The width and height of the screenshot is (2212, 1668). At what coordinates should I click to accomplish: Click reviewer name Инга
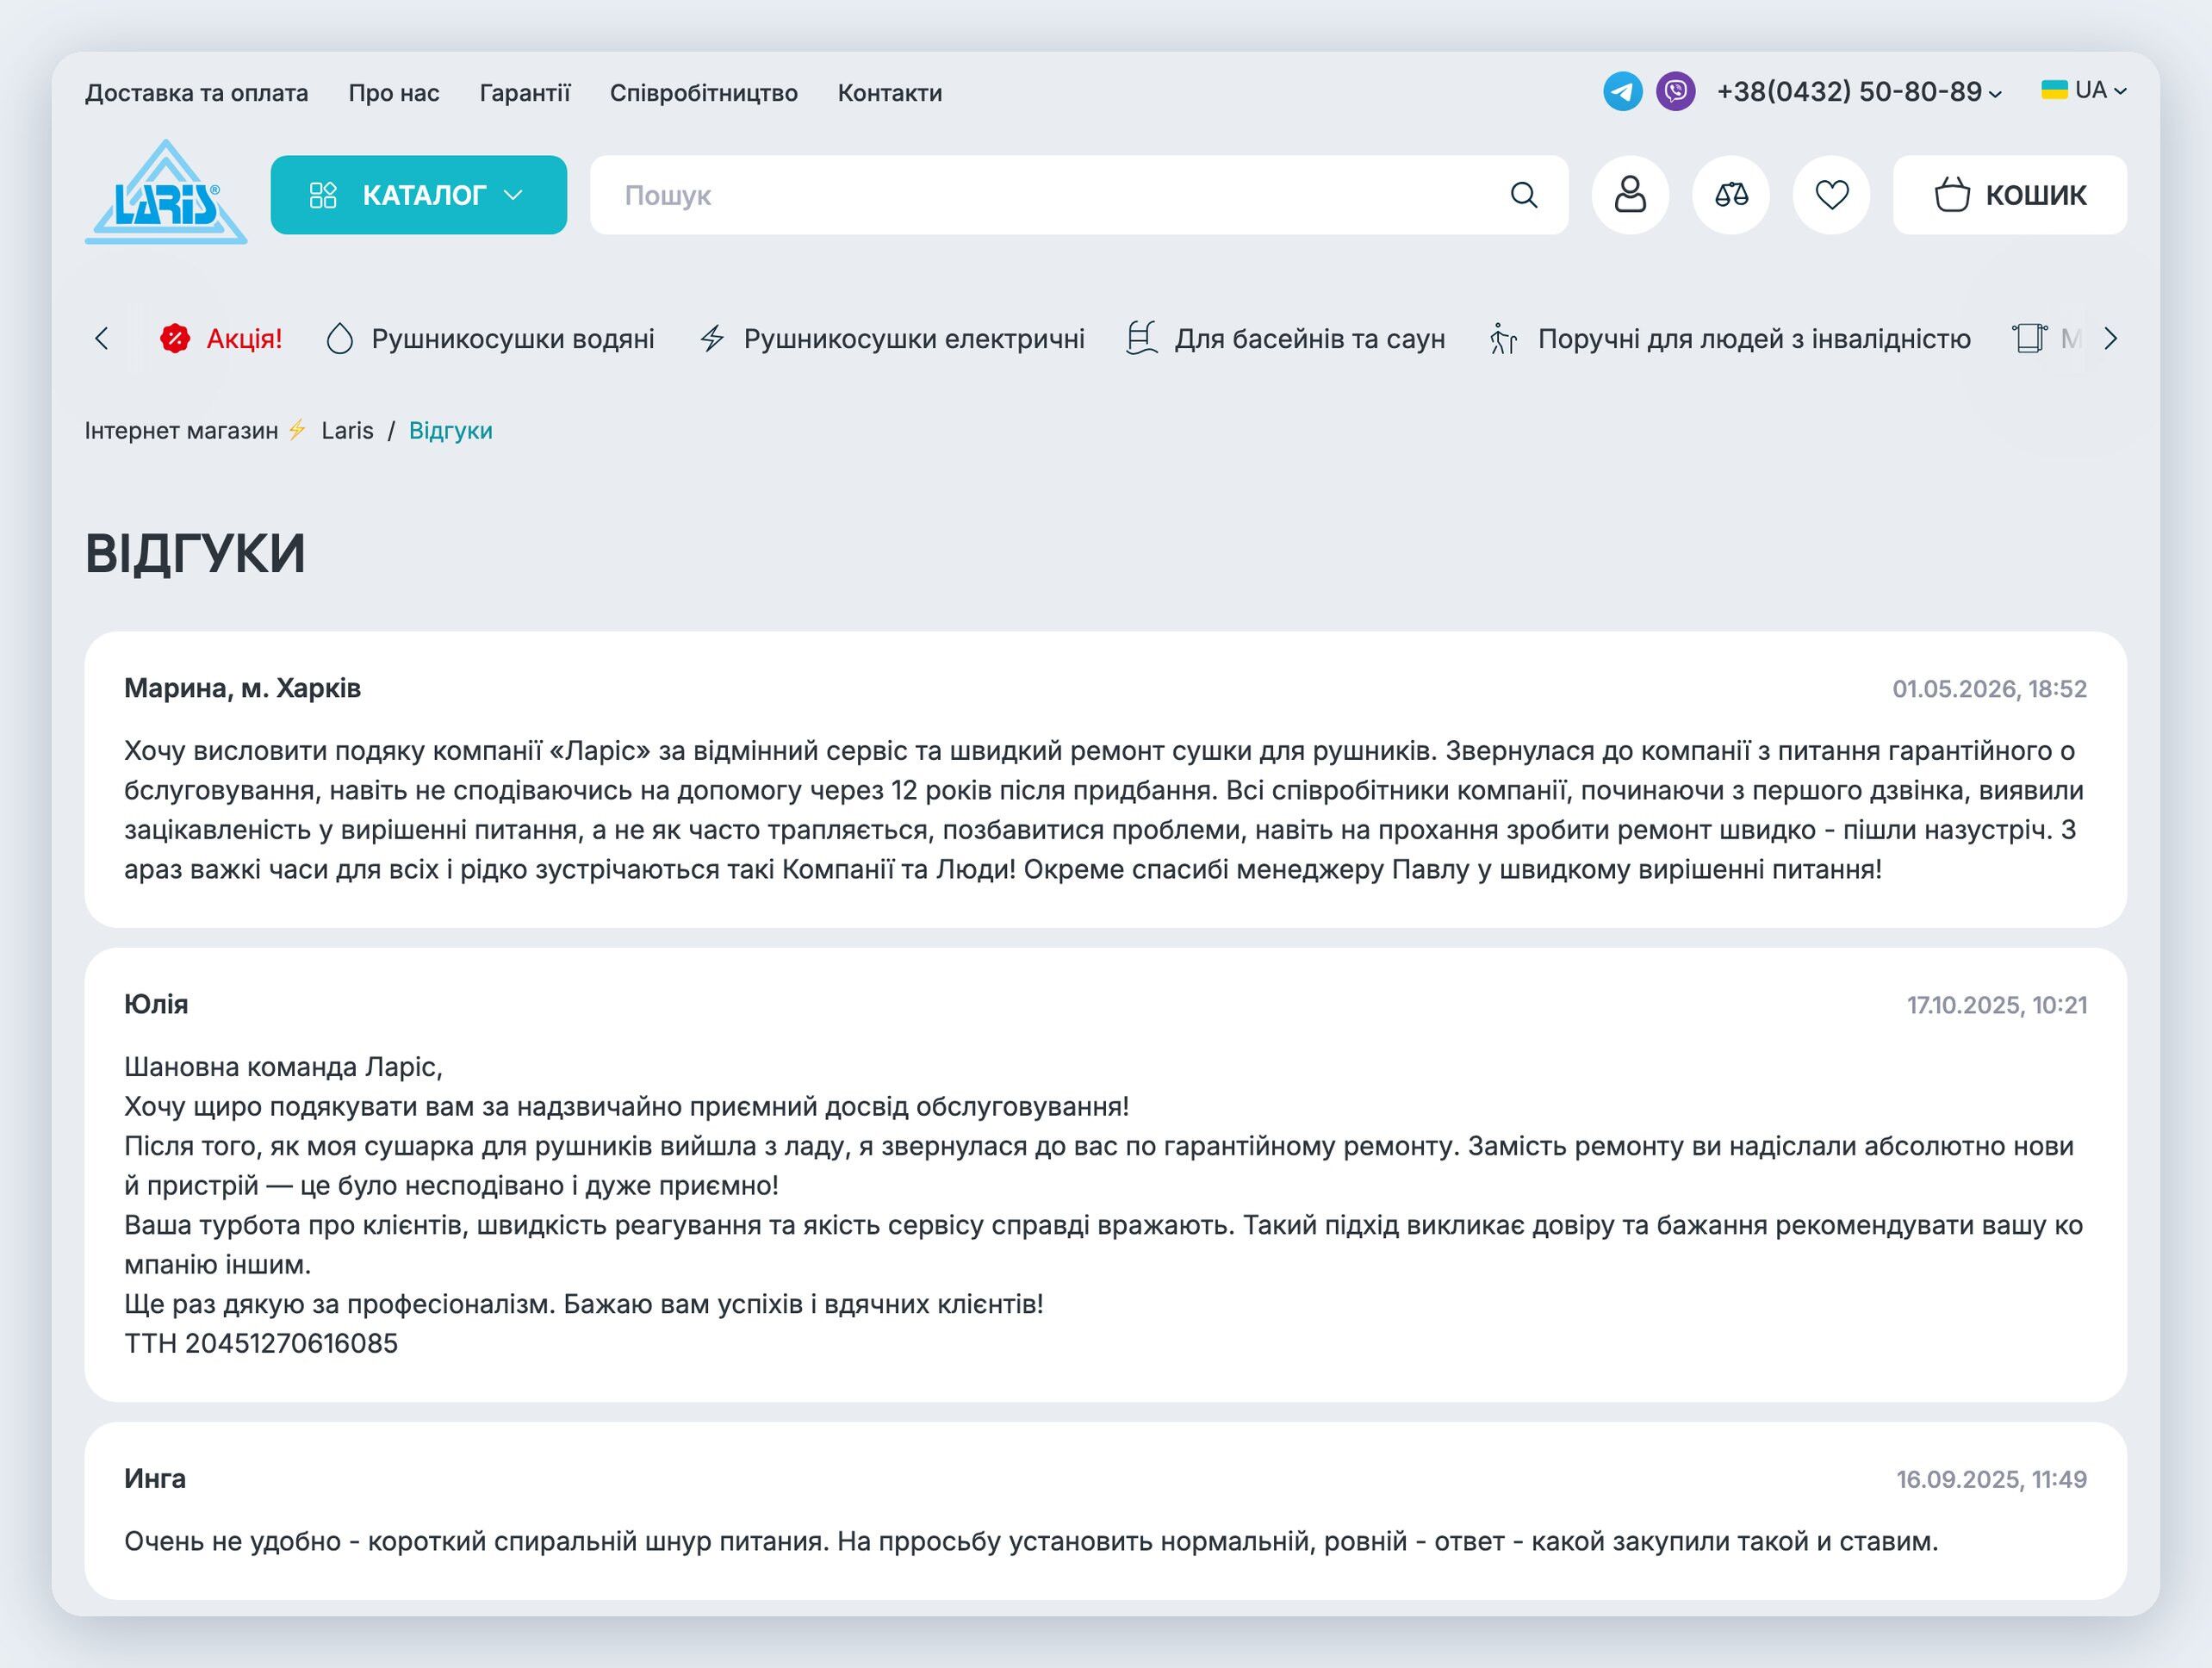click(x=155, y=1478)
